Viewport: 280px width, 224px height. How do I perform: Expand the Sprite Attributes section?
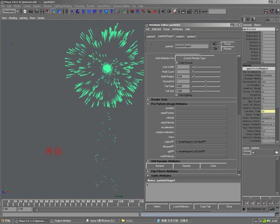pyautogui.click(x=148, y=175)
